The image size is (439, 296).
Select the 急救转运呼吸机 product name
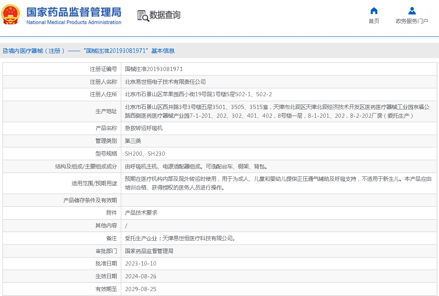click(144, 128)
